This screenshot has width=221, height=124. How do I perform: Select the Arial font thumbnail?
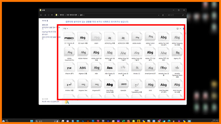[150, 84]
